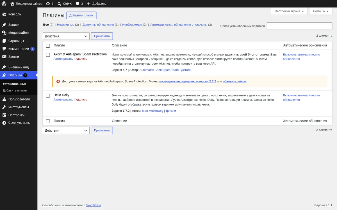Select the Akismet Anti-spam plugin checkbox
Viewport: 337px width, 210px height.
48,55
